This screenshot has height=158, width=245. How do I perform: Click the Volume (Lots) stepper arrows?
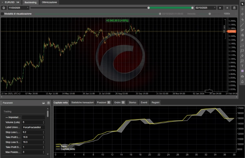click(x=43, y=122)
